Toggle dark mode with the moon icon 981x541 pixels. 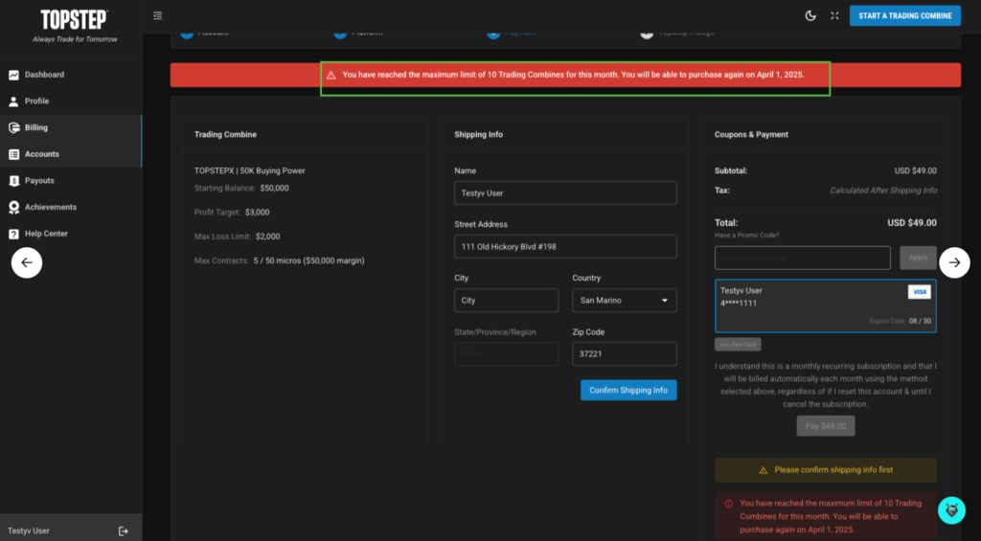810,15
